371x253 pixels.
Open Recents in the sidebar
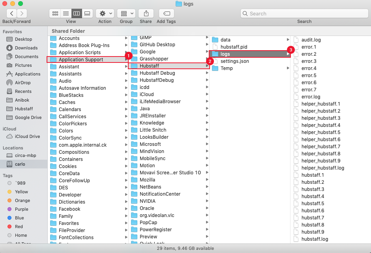point(23,91)
